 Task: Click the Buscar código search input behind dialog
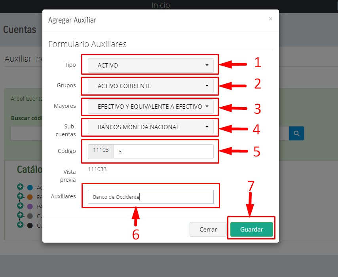(x=27, y=134)
